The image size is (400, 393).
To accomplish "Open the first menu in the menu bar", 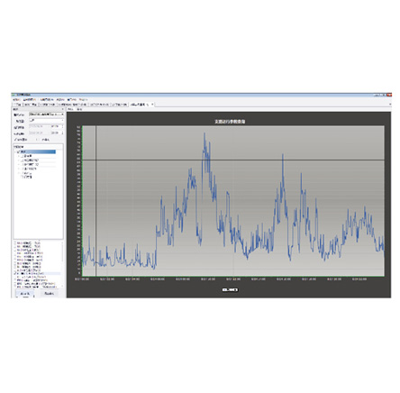I will click(x=16, y=99).
